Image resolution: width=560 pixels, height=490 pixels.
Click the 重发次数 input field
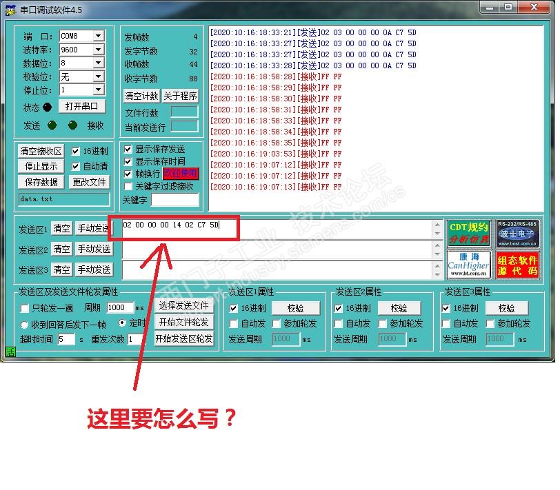(x=135, y=339)
